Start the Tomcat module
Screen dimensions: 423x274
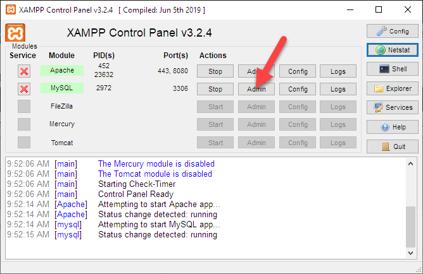coord(215,143)
